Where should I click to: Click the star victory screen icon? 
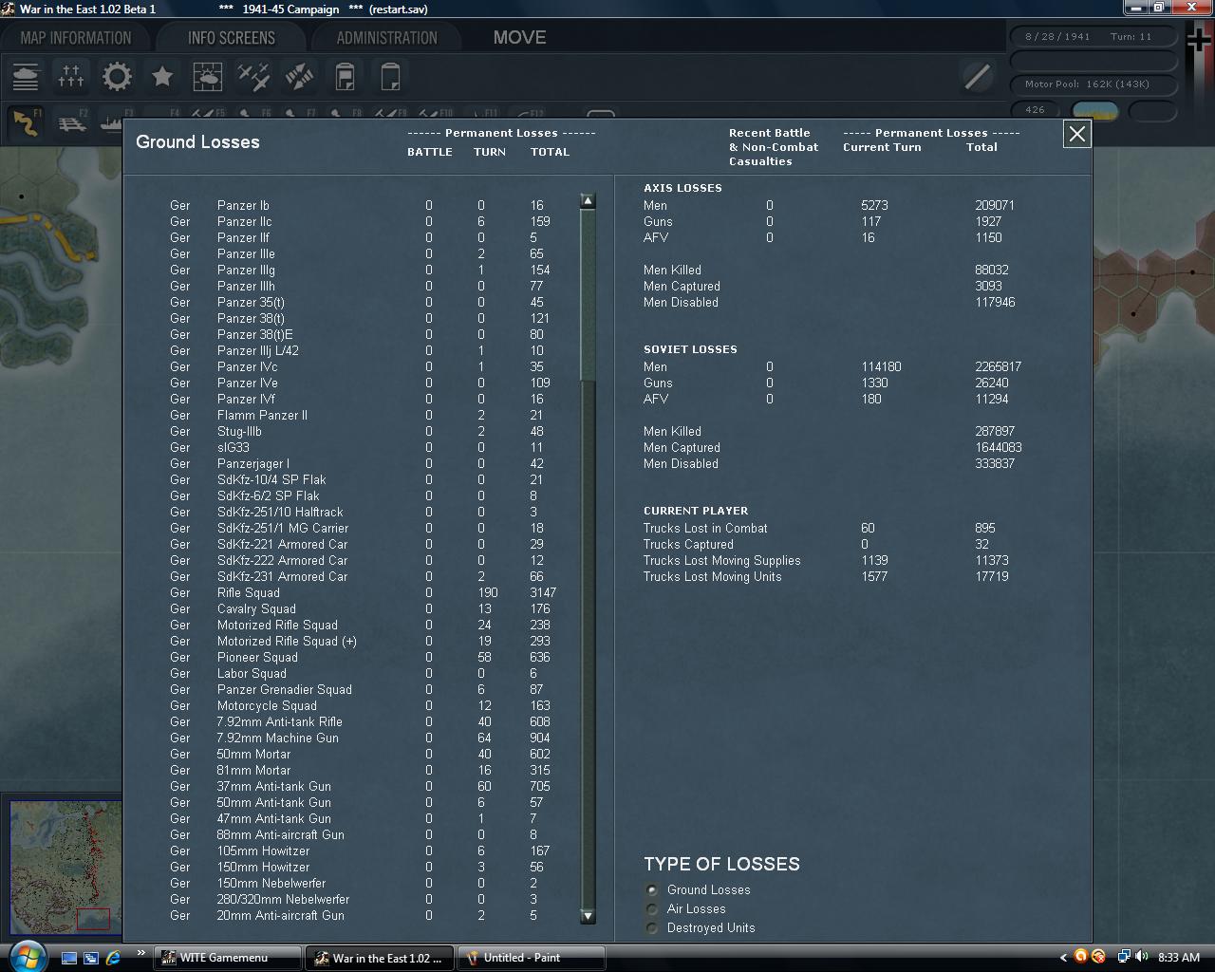tap(162, 76)
